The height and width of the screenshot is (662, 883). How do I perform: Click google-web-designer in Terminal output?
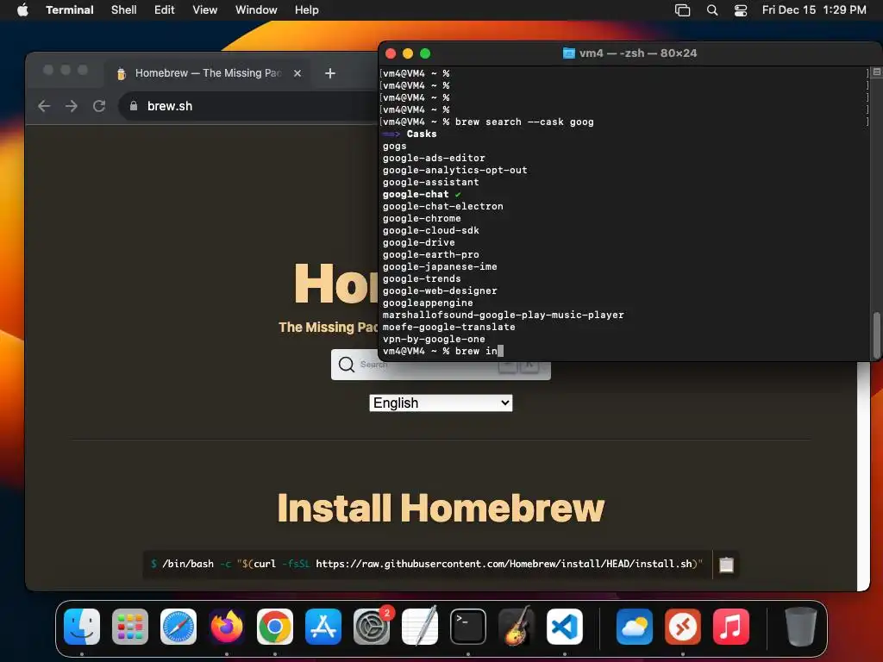pyautogui.click(x=440, y=291)
